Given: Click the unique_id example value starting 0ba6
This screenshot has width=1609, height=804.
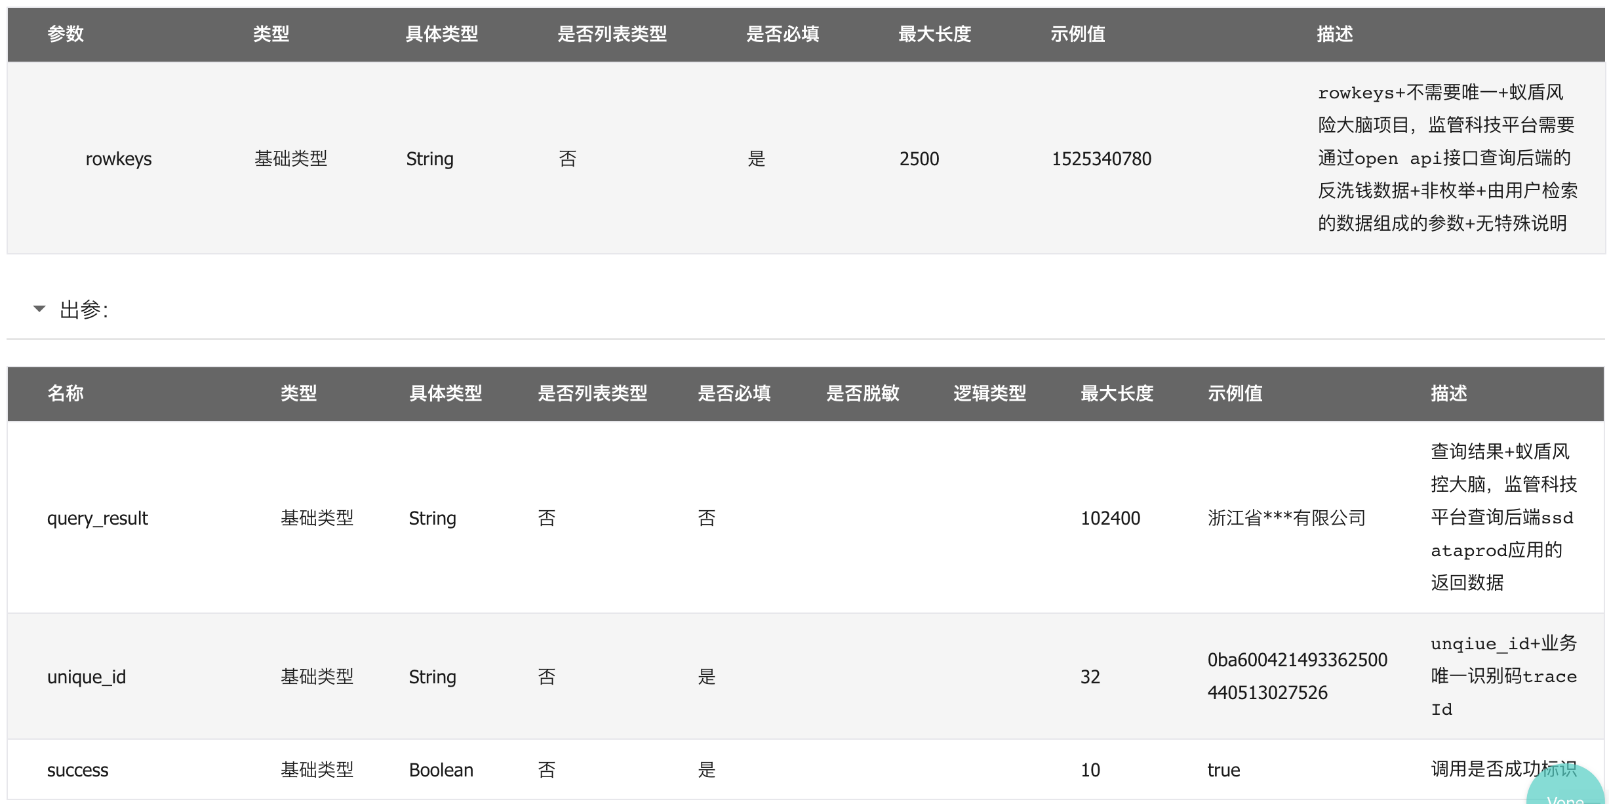Looking at the screenshot, I should click(1297, 676).
